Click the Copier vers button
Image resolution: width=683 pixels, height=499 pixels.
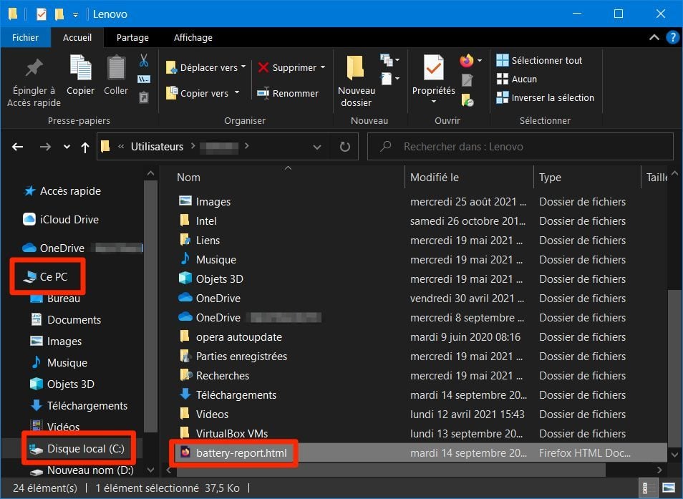[203, 93]
